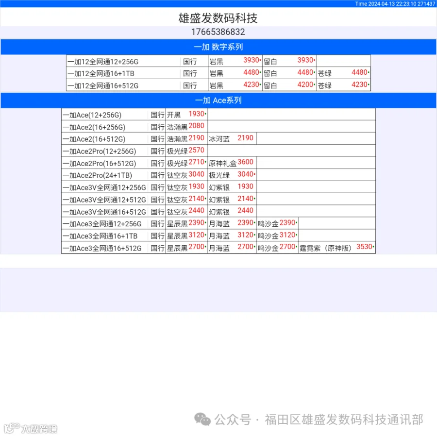This screenshot has width=437, height=437.
Task: Select the 一加Ace2(16+256G) model name
Action: coord(94,127)
